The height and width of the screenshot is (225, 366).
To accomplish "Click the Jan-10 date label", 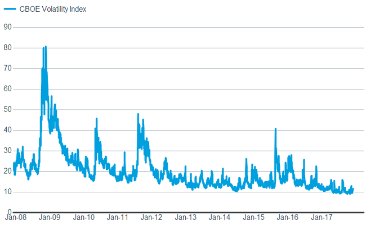I will [x=84, y=217].
